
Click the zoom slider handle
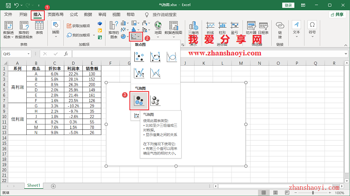tap(313, 192)
